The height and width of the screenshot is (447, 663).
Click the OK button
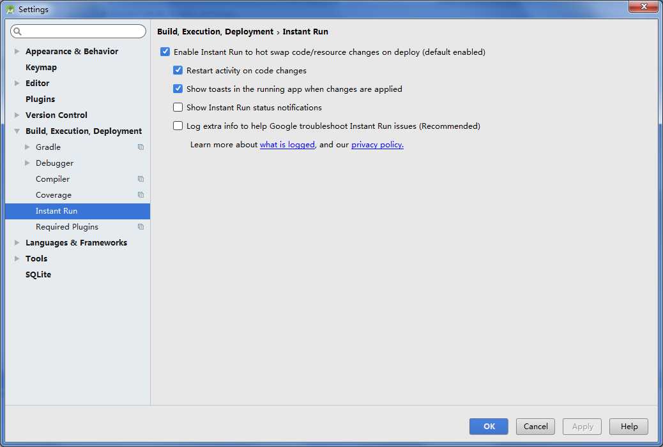tap(489, 427)
